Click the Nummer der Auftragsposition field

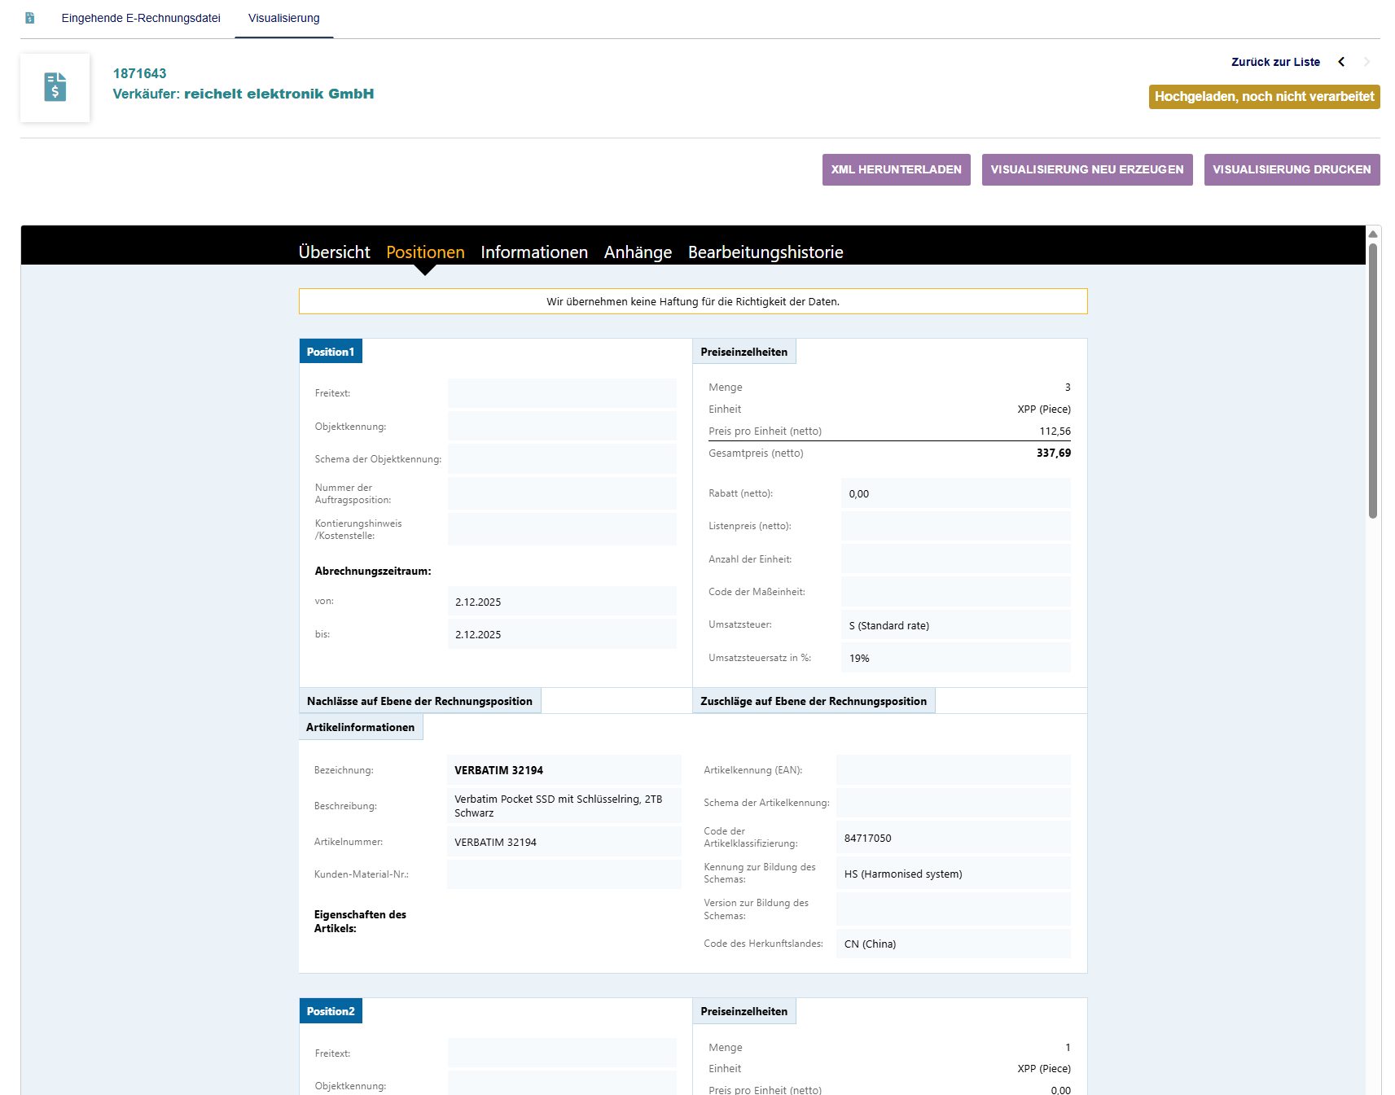pos(562,493)
